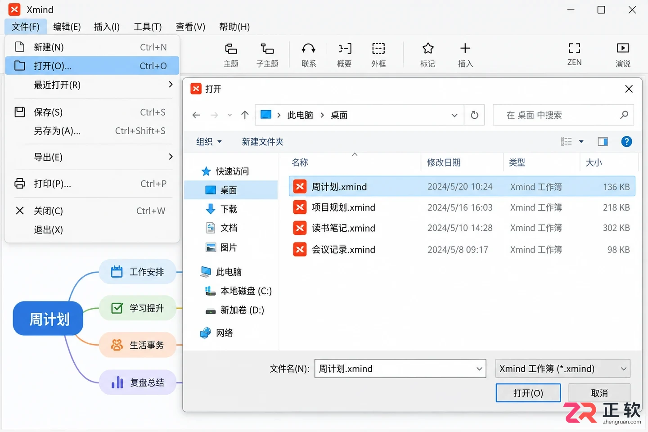Image resolution: width=648 pixels, height=432 pixels.
Task: Click the 插入 (Insert) plus icon
Action: tap(465, 48)
